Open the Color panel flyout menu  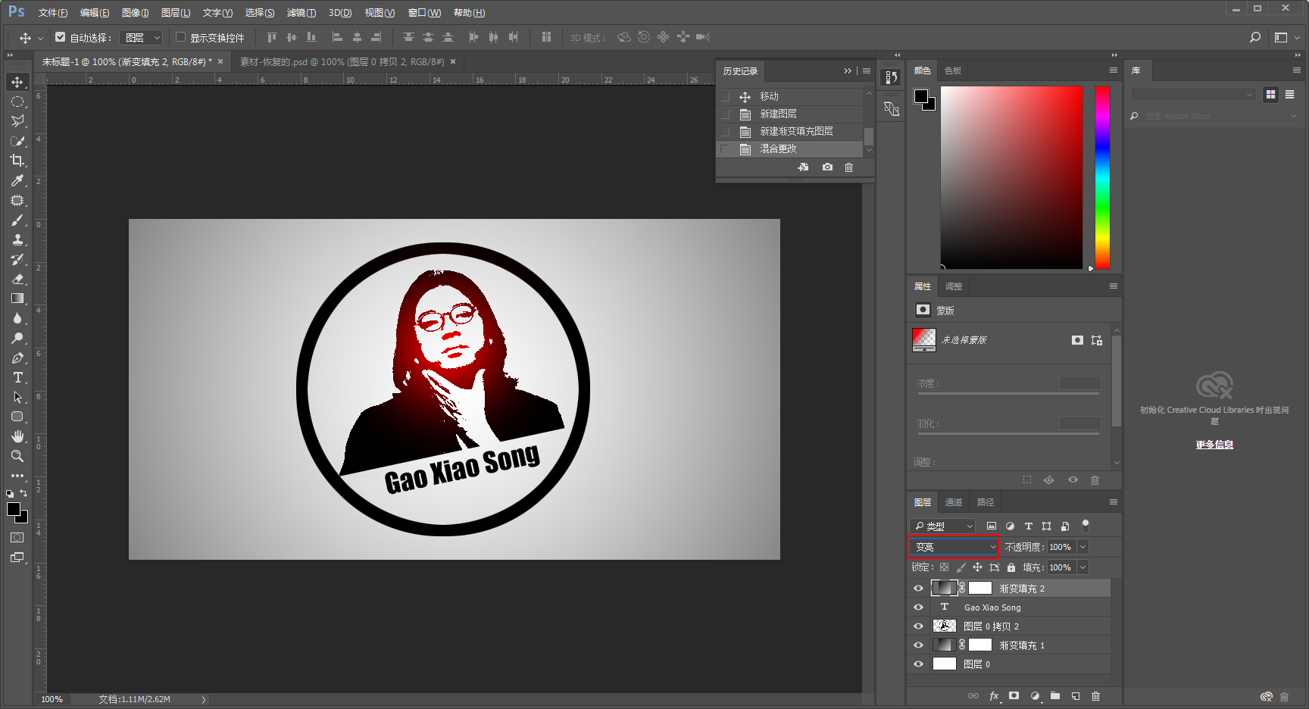[x=1114, y=70]
